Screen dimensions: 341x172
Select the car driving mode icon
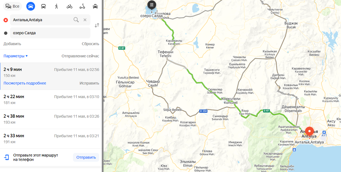31,6
